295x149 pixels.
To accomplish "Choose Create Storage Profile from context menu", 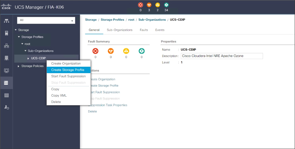I will (68, 70).
